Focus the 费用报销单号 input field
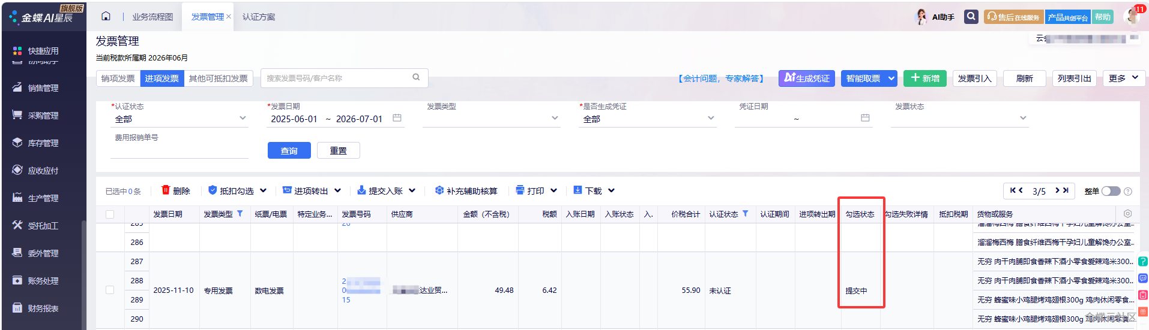The image size is (1149, 330). coord(179,150)
